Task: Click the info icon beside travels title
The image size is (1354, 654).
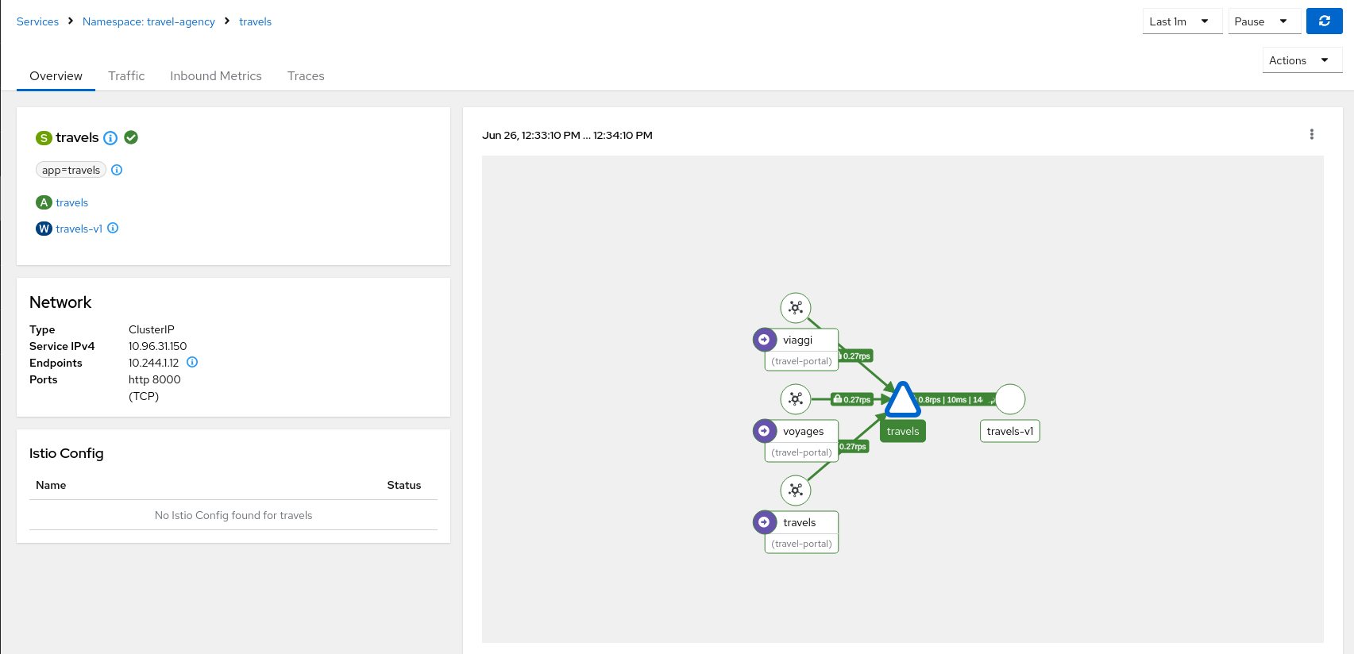Action: click(110, 138)
